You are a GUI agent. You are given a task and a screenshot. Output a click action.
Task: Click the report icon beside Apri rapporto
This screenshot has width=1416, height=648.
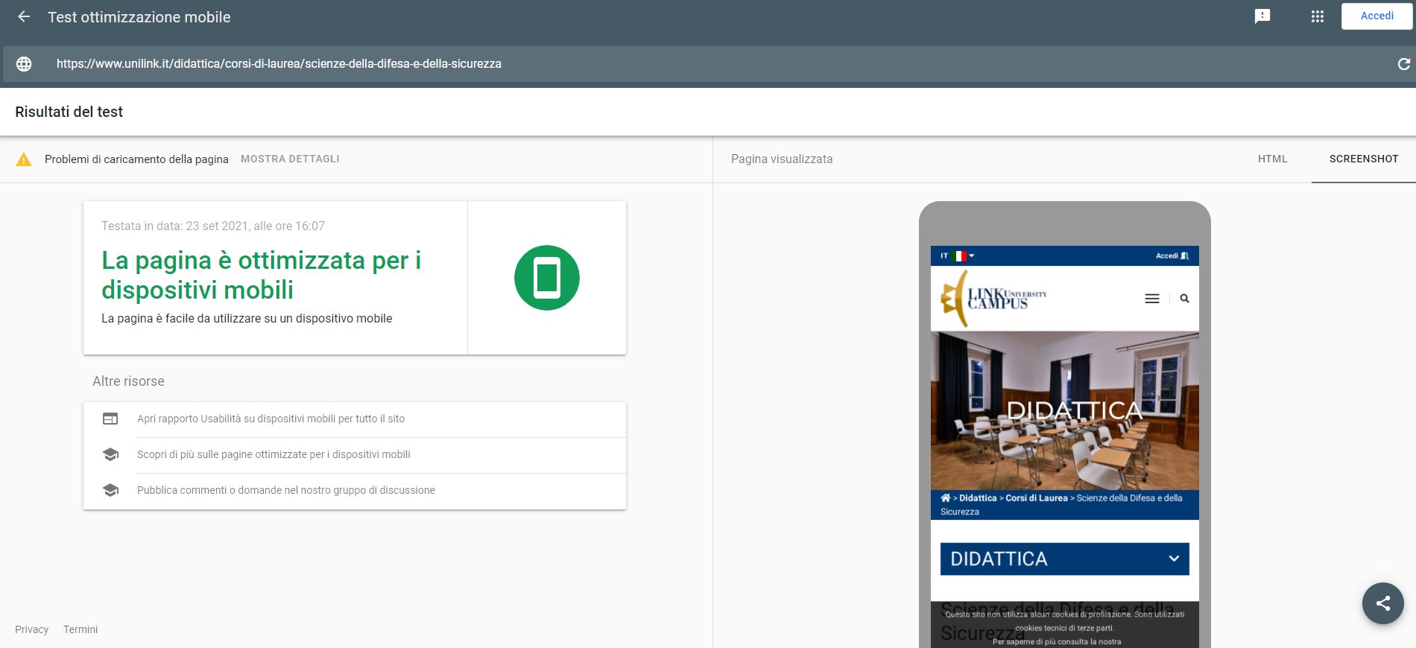pos(110,419)
